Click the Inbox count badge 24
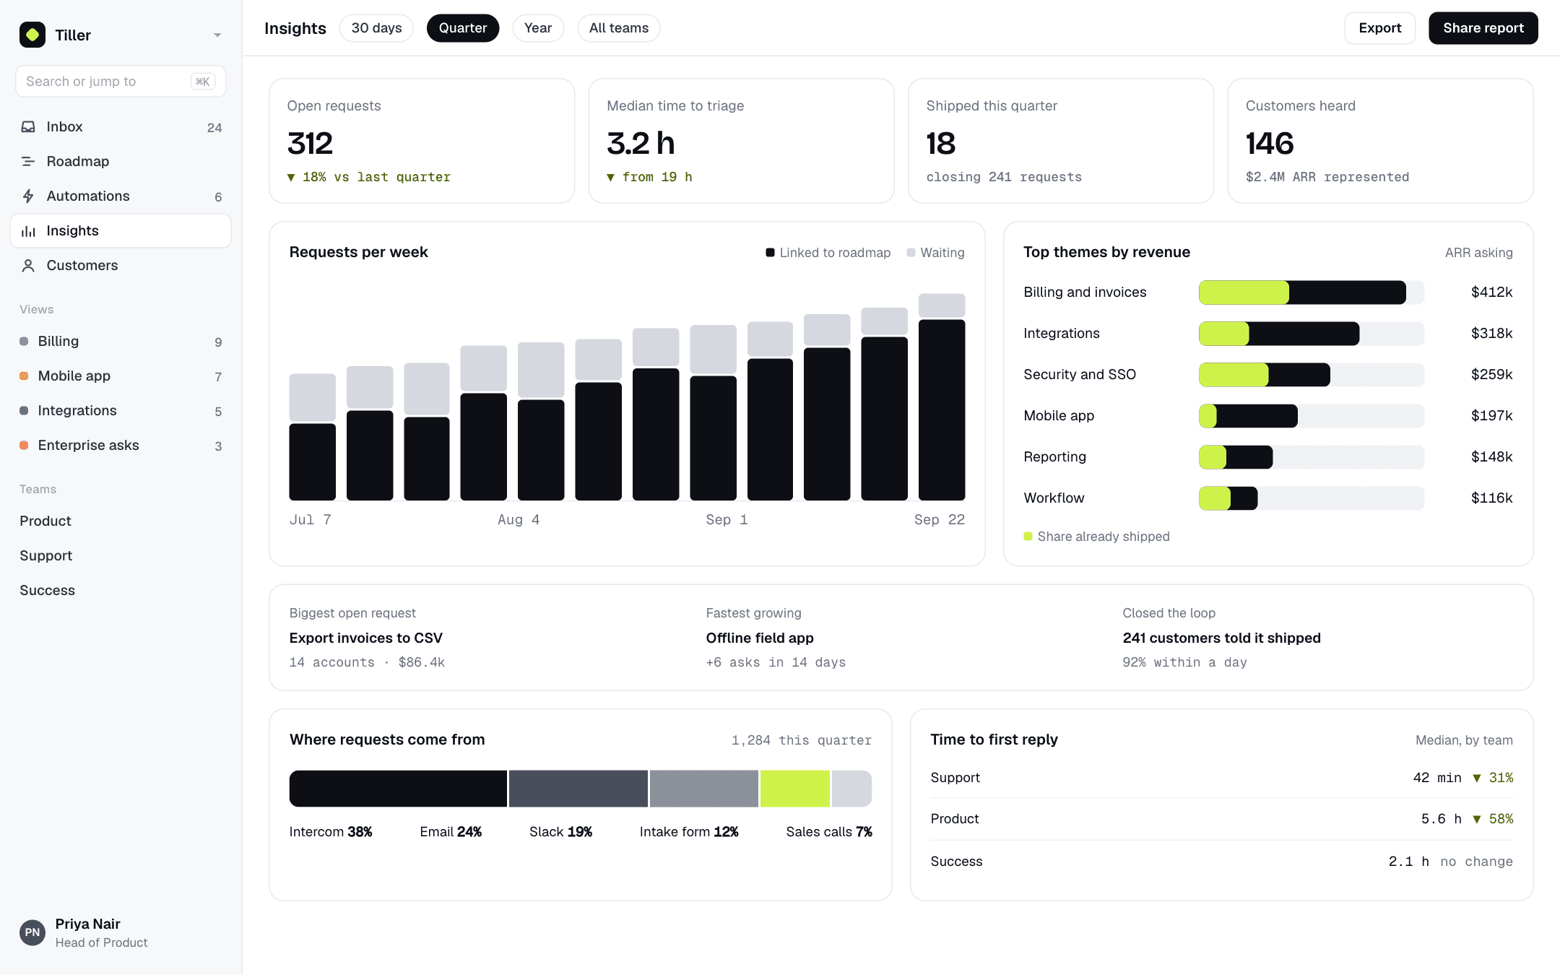 [214, 128]
